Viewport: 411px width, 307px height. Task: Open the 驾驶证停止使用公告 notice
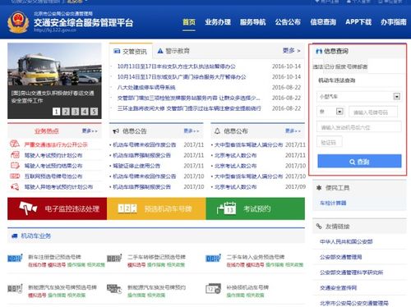[x=136, y=166]
